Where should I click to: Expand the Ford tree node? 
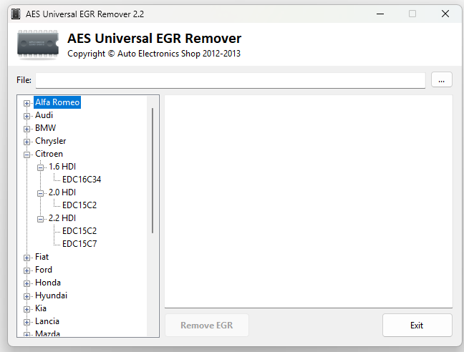pos(26,270)
